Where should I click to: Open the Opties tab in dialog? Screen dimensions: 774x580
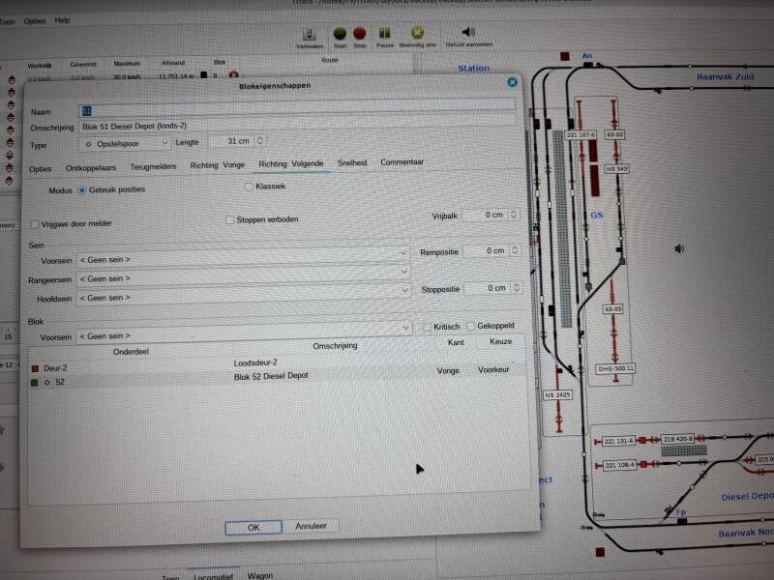tap(40, 168)
